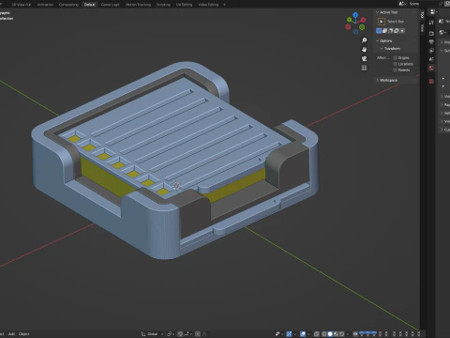Switch to Material Preview shading mode
Screen dimensions: 450x338
[x=336, y=334]
